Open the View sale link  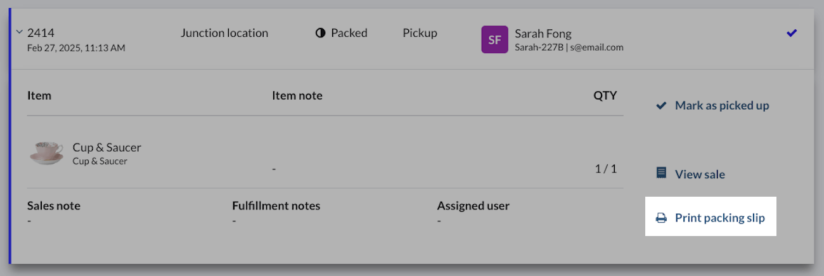click(x=700, y=174)
